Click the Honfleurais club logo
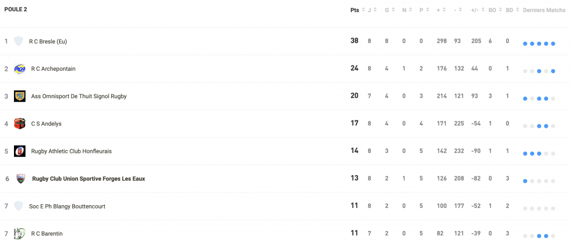The height and width of the screenshot is (251, 572). [x=20, y=151]
